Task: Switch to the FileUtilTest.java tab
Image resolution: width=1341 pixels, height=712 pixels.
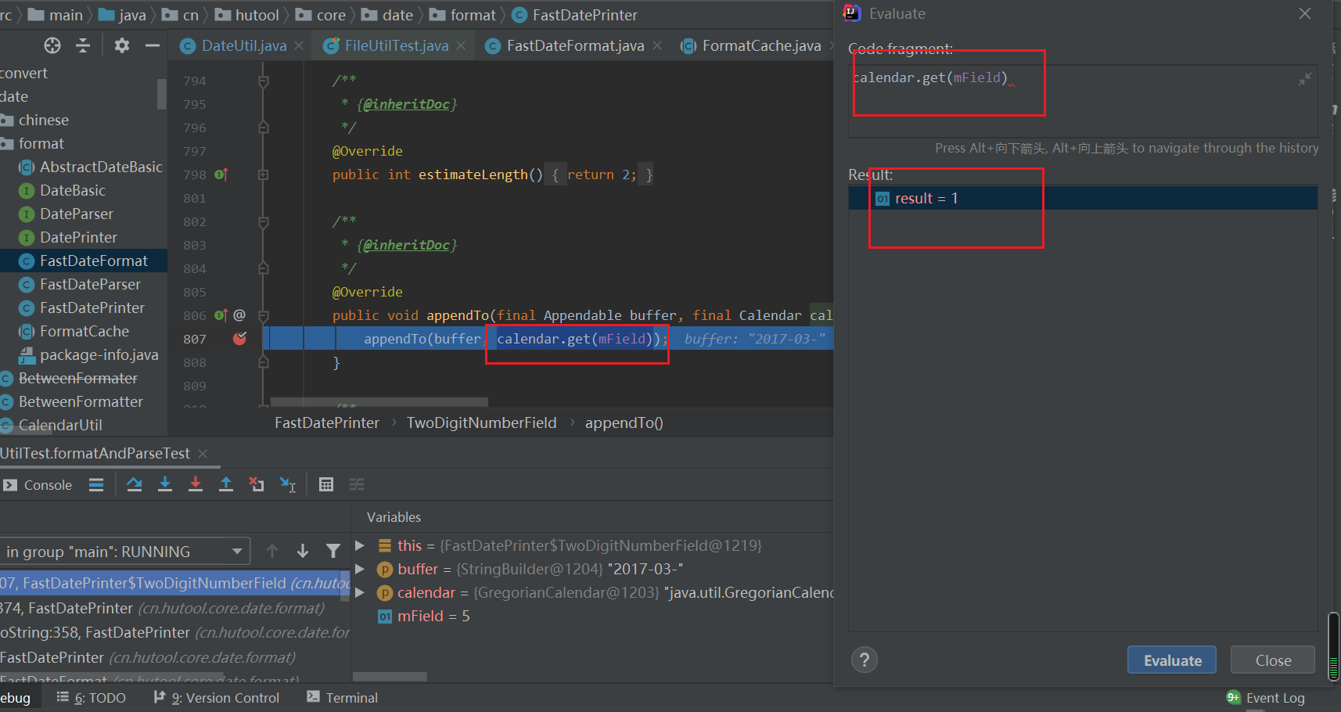Action: click(x=396, y=46)
